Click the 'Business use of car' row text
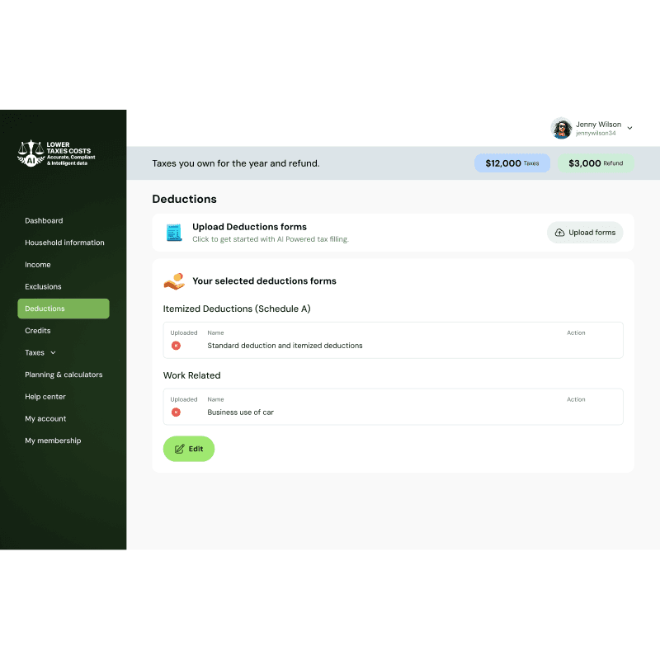Image resolution: width=660 pixels, height=660 pixels. pos(240,412)
